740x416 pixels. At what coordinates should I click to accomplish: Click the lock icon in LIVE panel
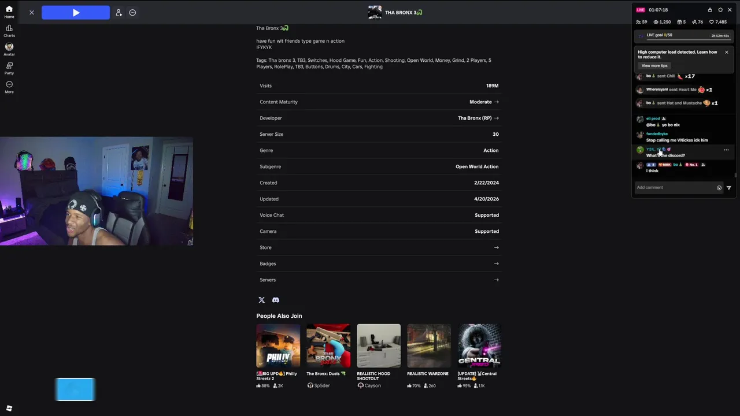tap(710, 10)
